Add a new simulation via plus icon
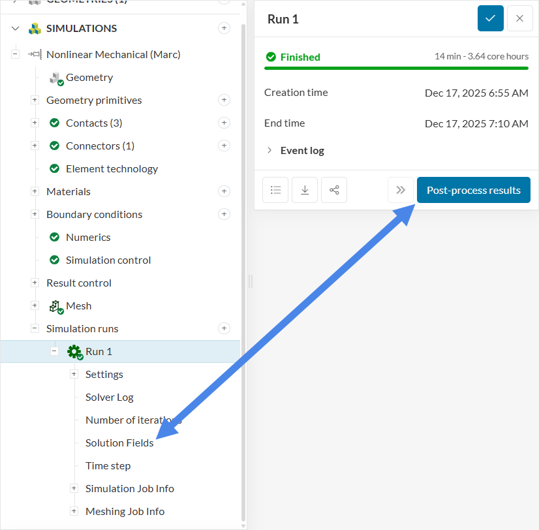539x530 pixels. tap(224, 28)
